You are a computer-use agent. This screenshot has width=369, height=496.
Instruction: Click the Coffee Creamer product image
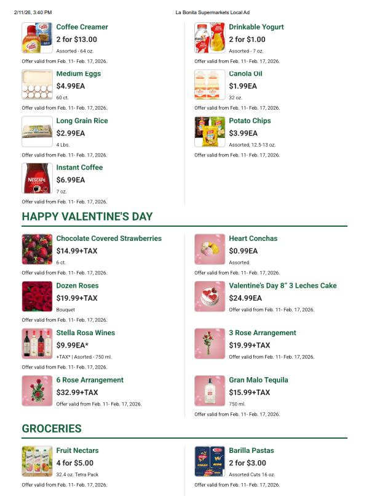coord(37,38)
